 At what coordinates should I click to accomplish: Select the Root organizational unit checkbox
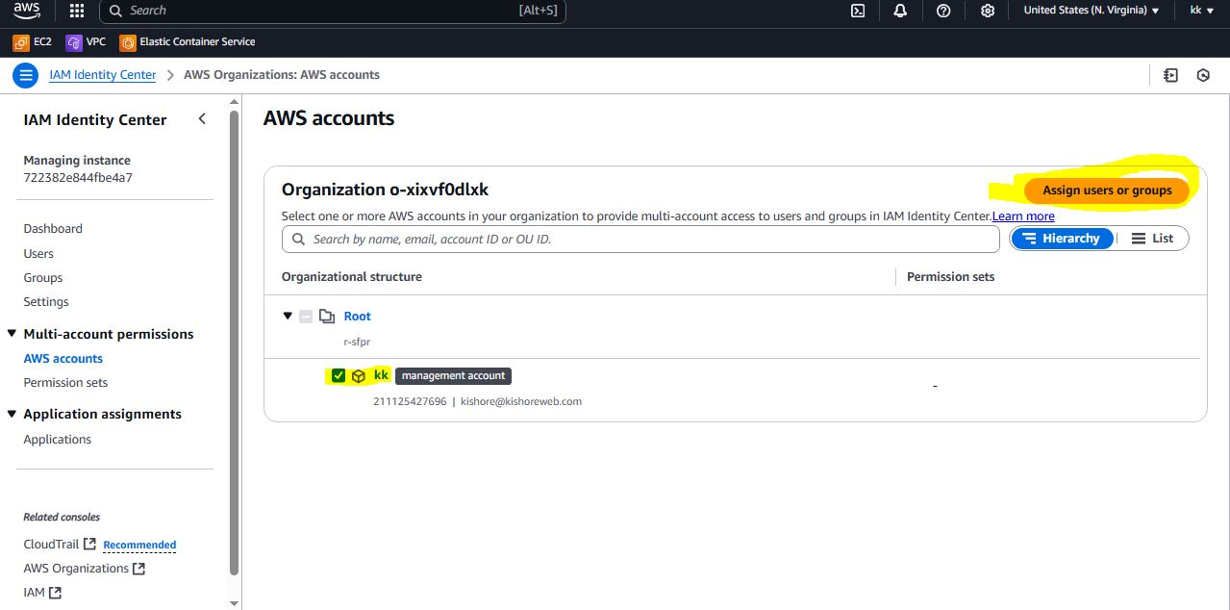(306, 317)
